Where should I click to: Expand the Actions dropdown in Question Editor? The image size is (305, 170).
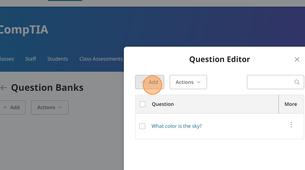188,82
